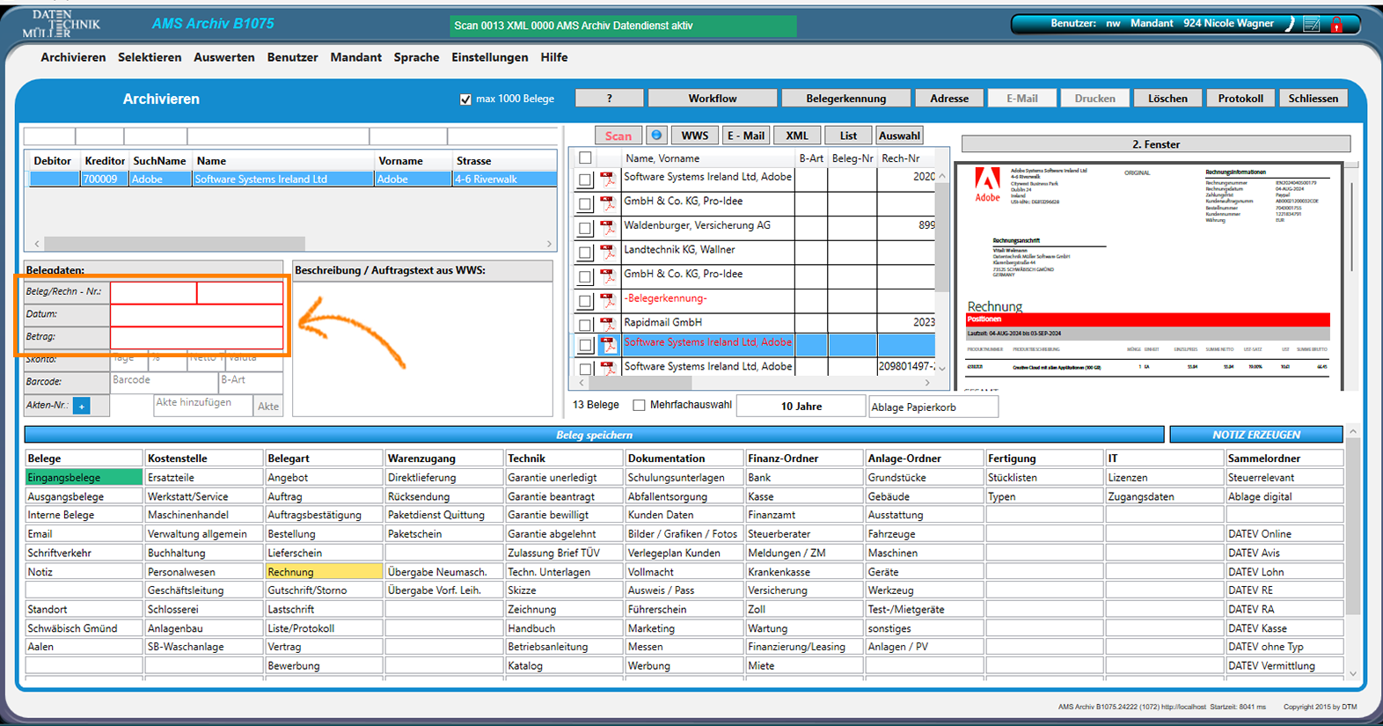1383x726 pixels.
Task: Open the notes edit icon beside the lock
Action: coord(1312,25)
